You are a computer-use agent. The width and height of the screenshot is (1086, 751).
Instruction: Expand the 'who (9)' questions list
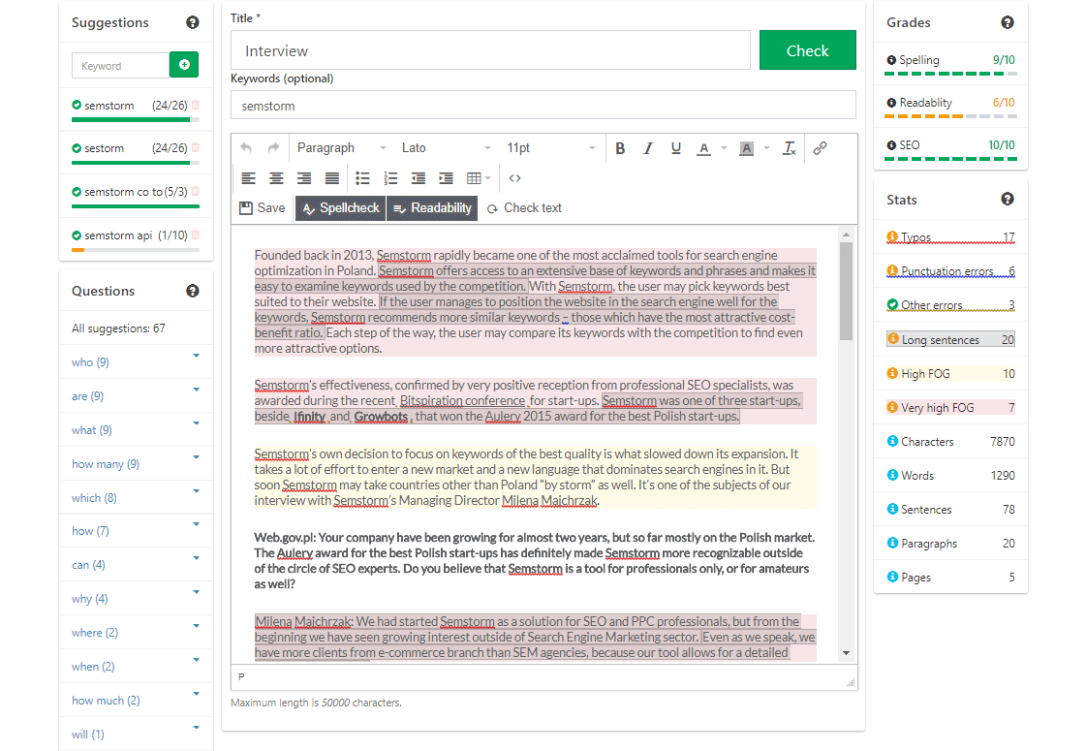tap(196, 357)
